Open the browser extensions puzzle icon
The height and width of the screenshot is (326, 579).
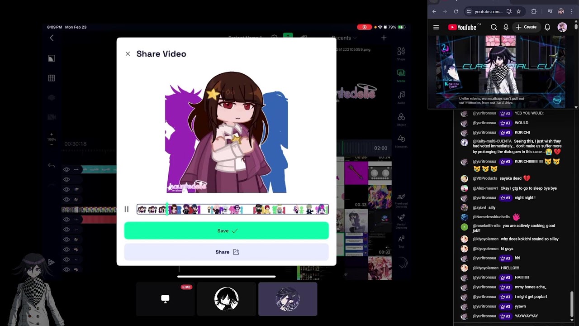pyautogui.click(x=534, y=11)
